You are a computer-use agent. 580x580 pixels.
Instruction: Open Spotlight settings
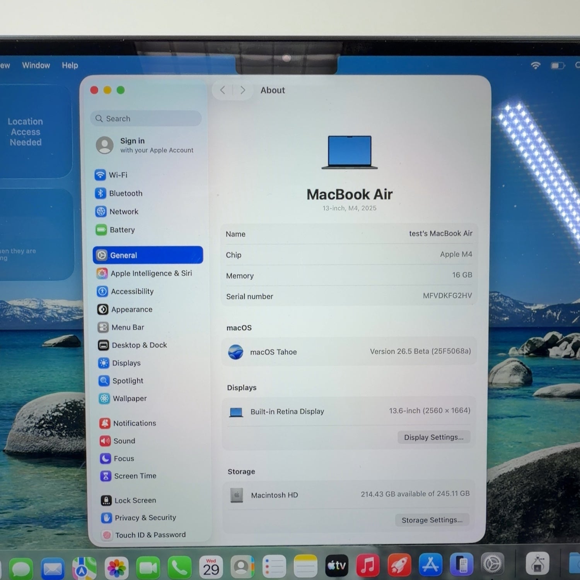pos(151,381)
